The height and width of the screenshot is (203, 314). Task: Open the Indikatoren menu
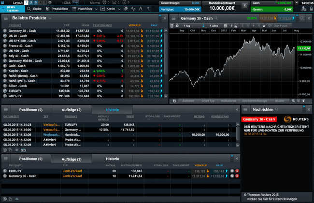(x=228, y=101)
